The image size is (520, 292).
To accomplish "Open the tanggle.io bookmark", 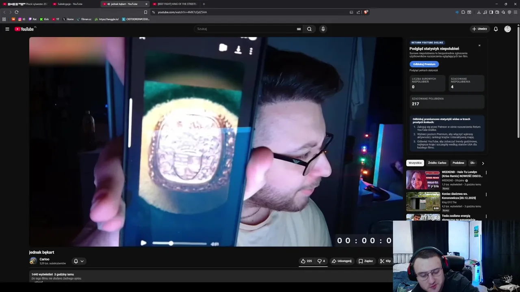I will [106, 19].
